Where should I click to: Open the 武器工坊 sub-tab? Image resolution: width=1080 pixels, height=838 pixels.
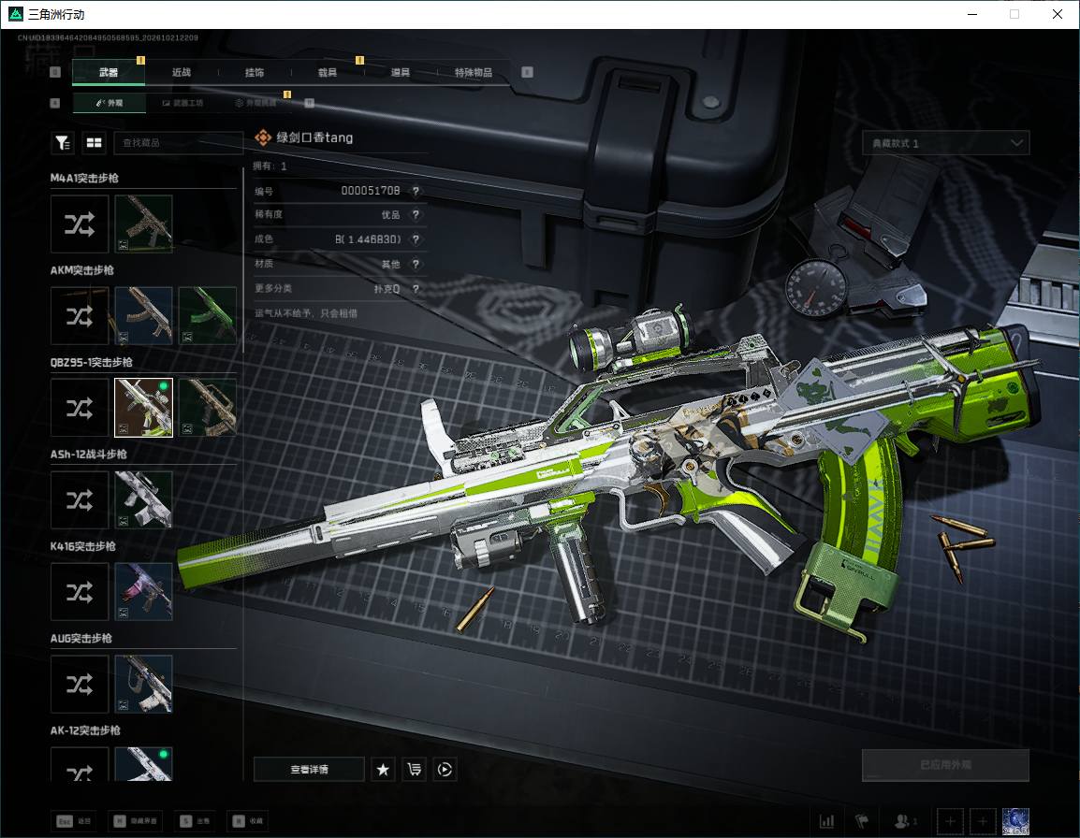(x=182, y=103)
